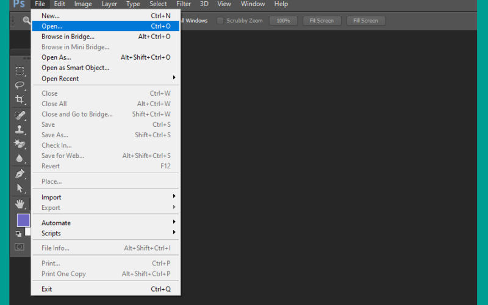
Task: Click the default colors reset icon
Action: pyautogui.click(x=19, y=234)
